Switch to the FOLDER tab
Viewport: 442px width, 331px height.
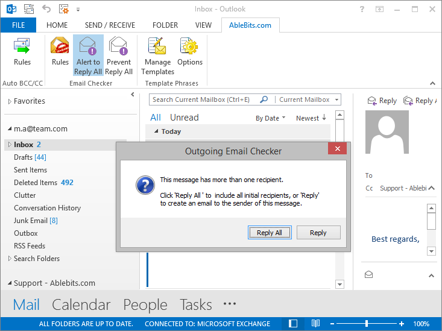tap(165, 25)
